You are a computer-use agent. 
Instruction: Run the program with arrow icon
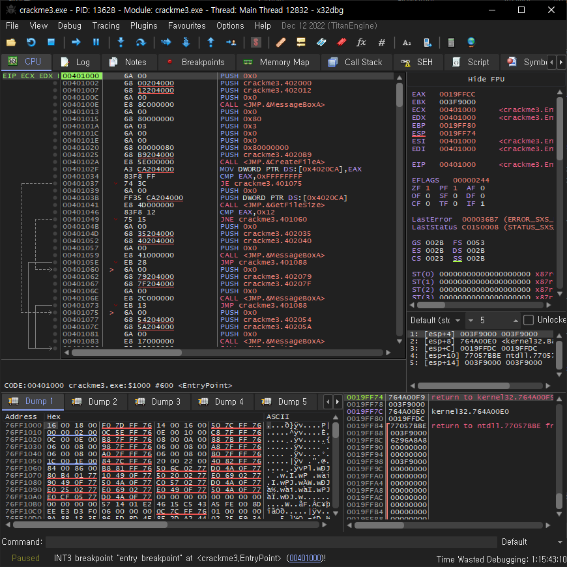pos(76,42)
